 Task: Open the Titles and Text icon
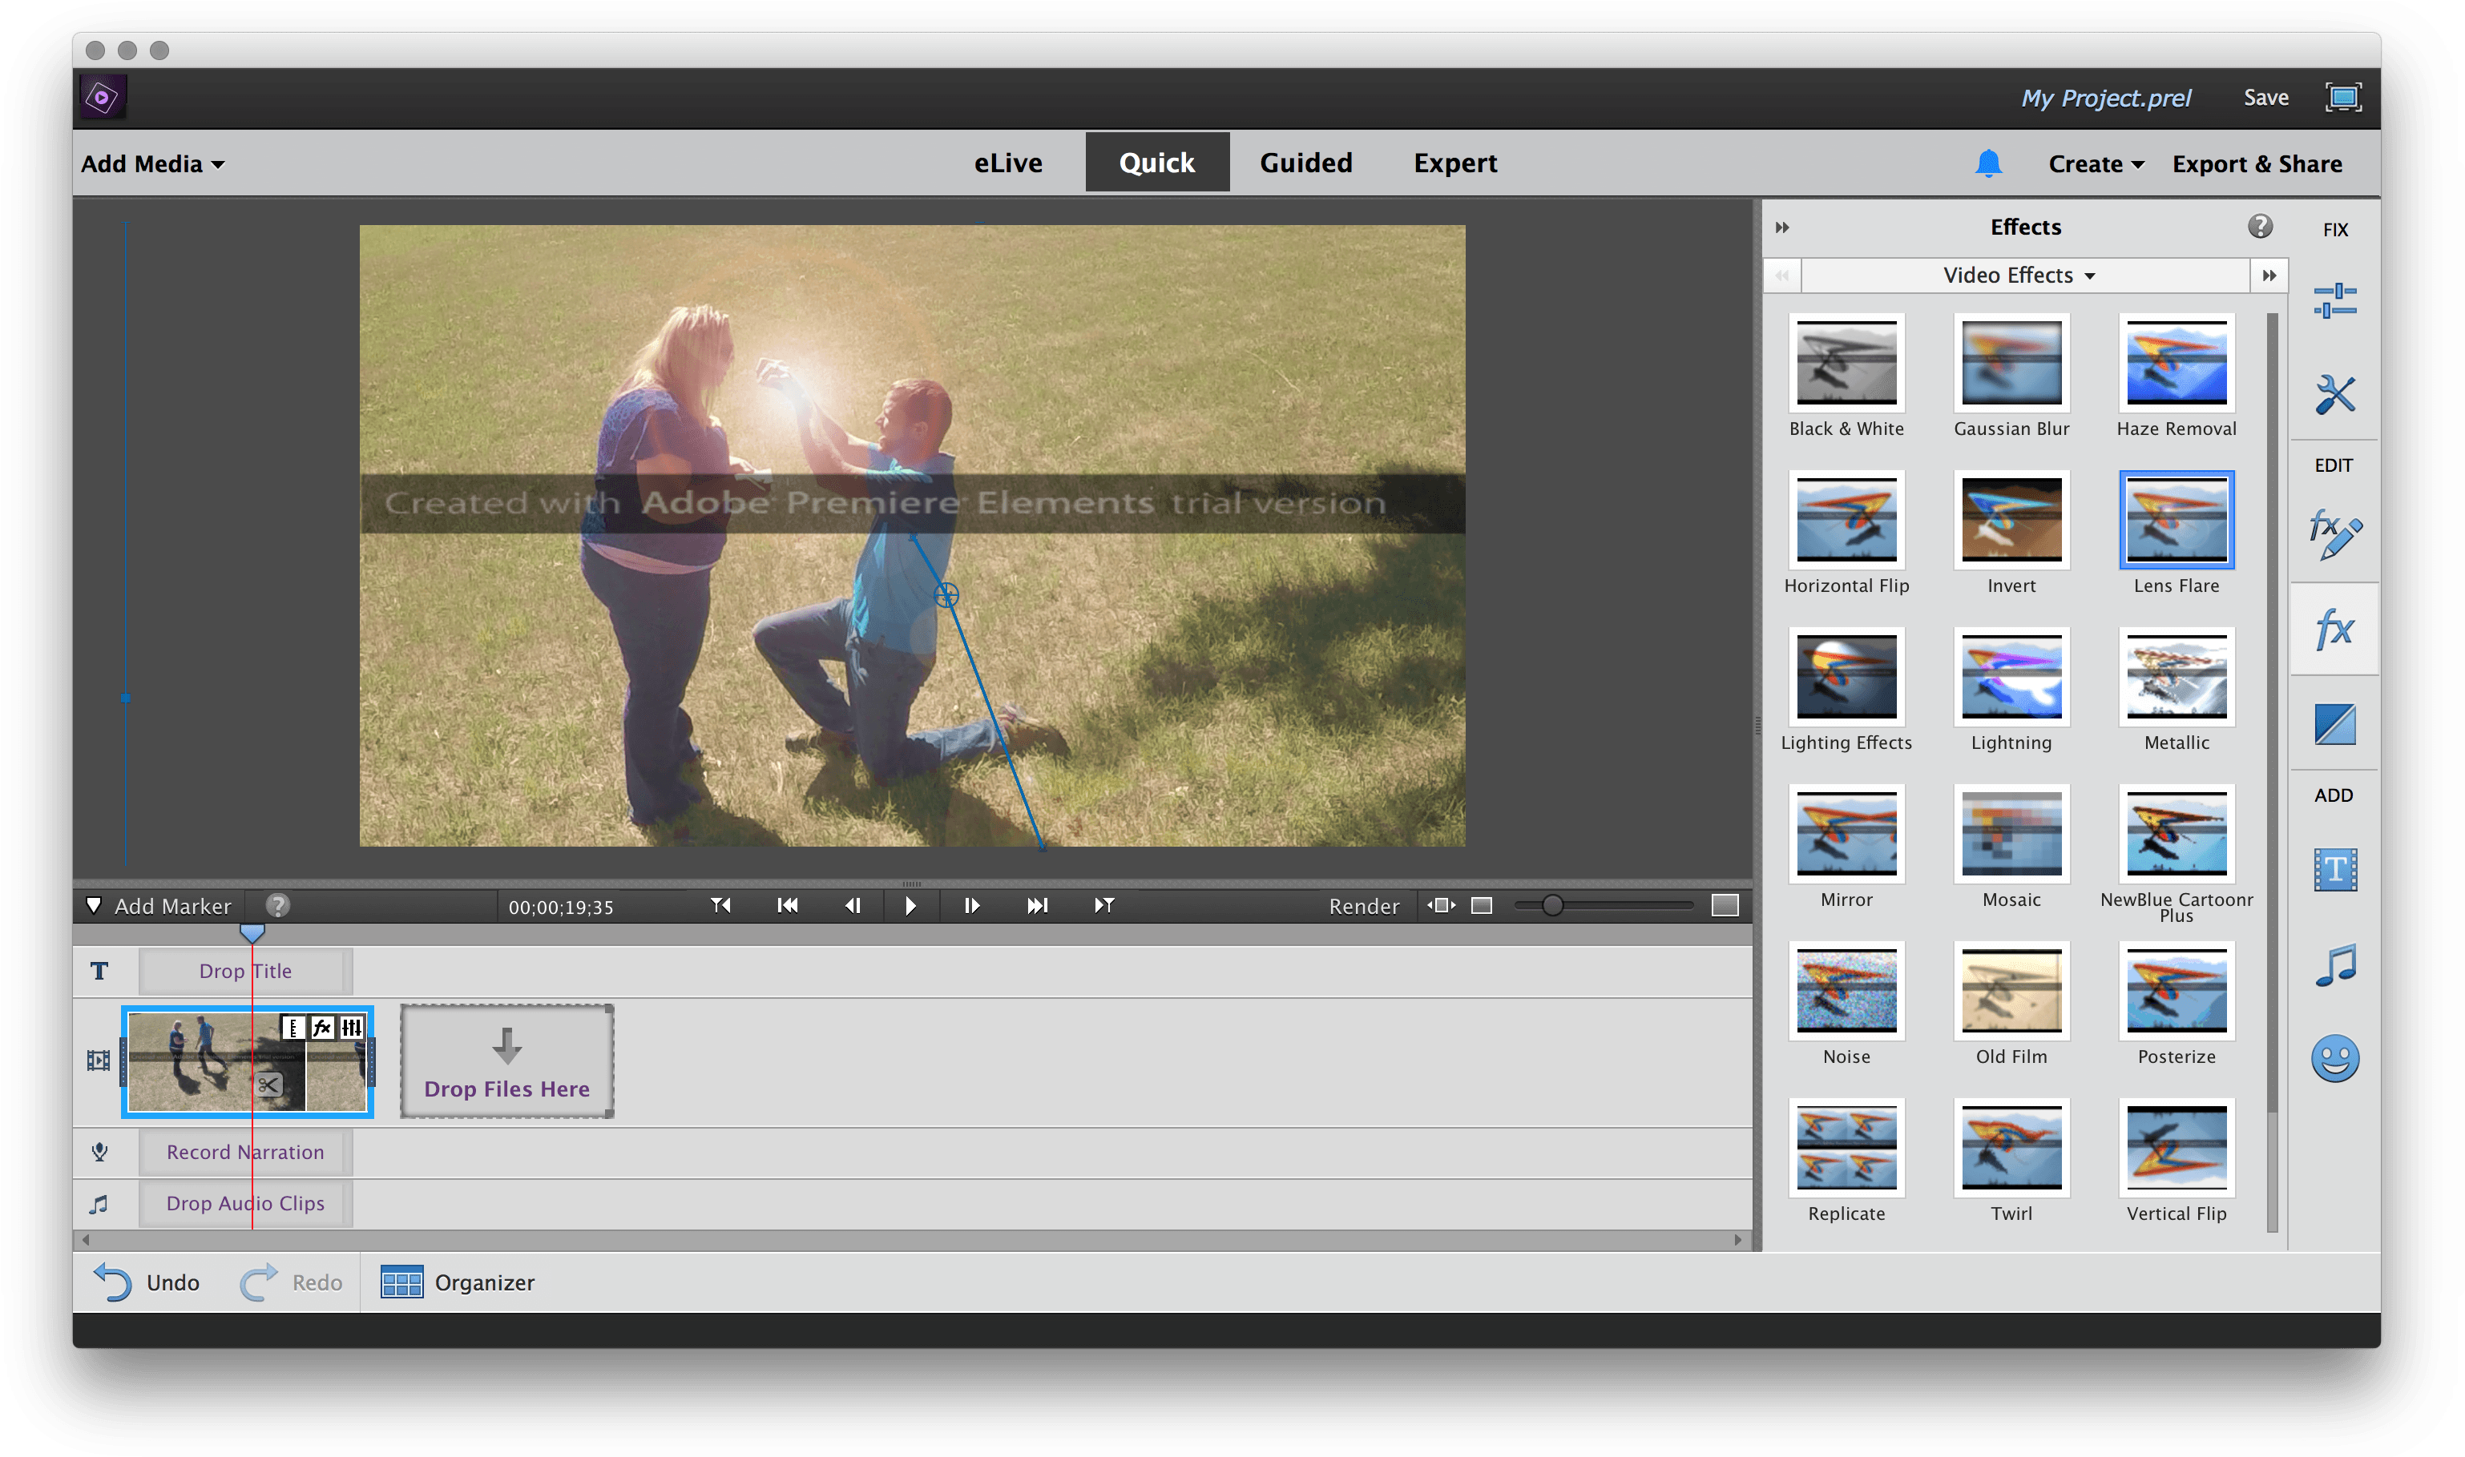(2334, 870)
